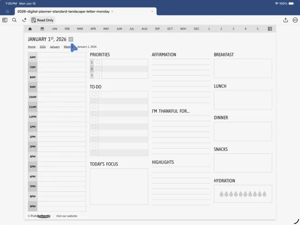Expand the document title dropdown chevron
300x225 pixels.
pos(112,11)
